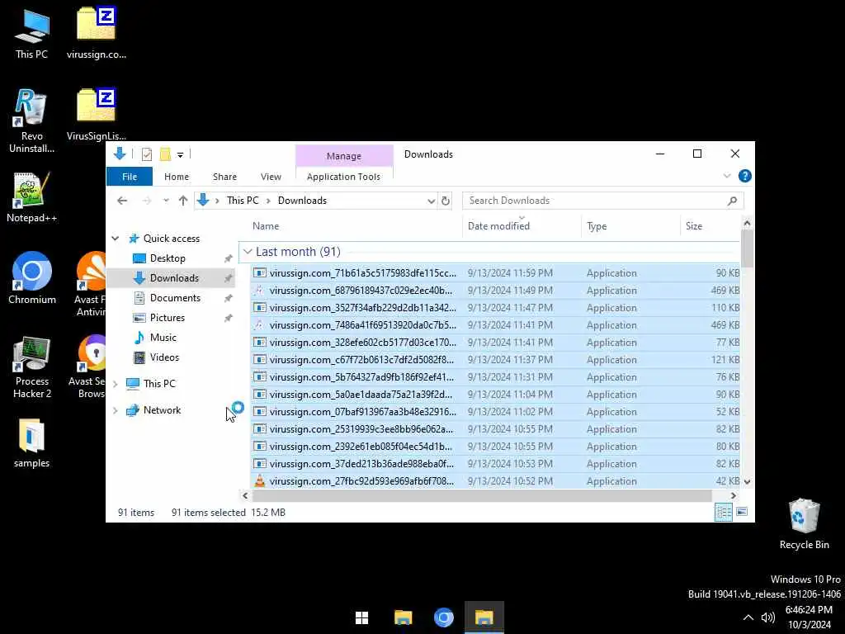The height and width of the screenshot is (634, 845).
Task: Open This PC desktop icon
Action: coord(31,33)
